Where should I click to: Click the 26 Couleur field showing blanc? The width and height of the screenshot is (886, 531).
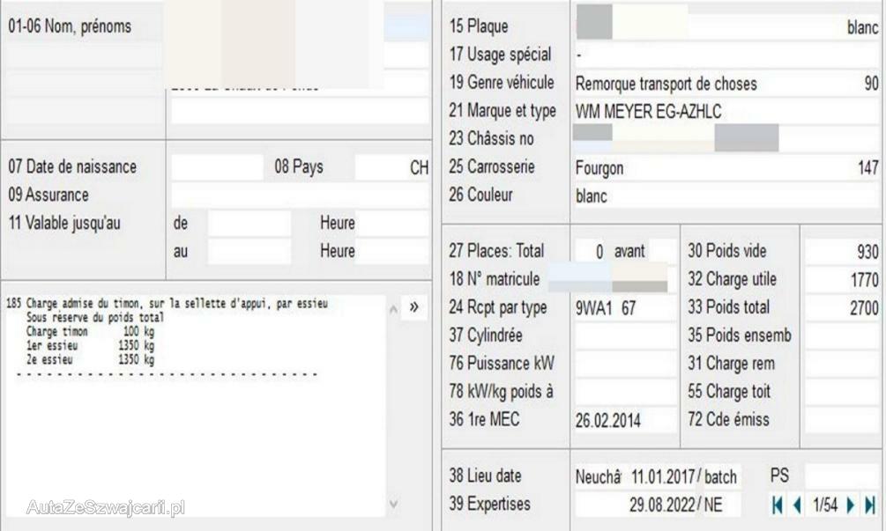(x=726, y=195)
